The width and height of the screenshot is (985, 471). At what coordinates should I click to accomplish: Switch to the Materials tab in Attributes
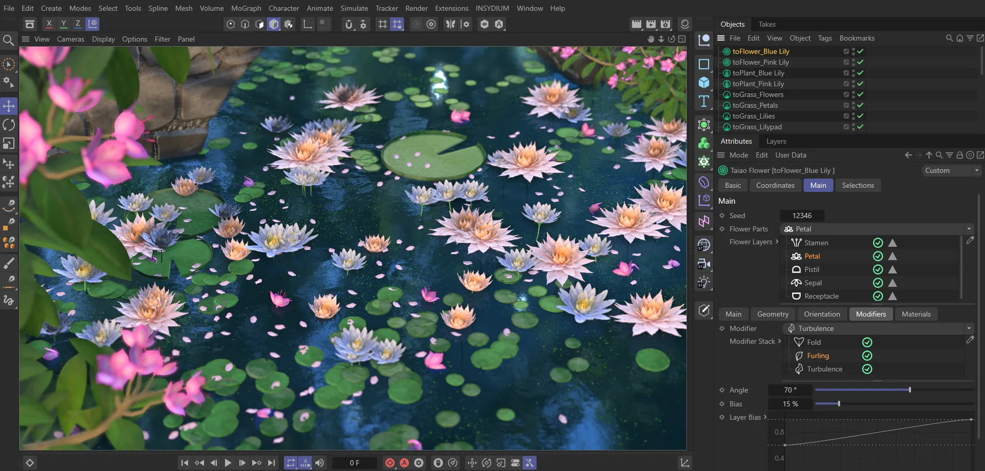[916, 314]
